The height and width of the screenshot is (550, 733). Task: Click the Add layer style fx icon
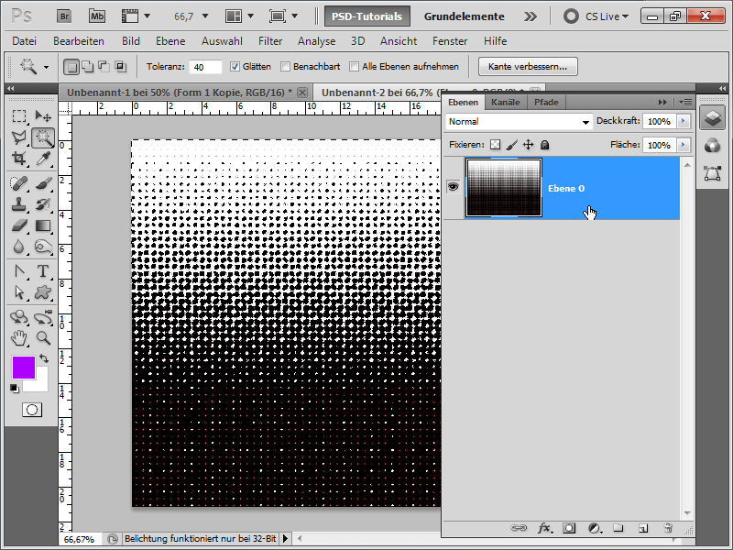pyautogui.click(x=544, y=528)
